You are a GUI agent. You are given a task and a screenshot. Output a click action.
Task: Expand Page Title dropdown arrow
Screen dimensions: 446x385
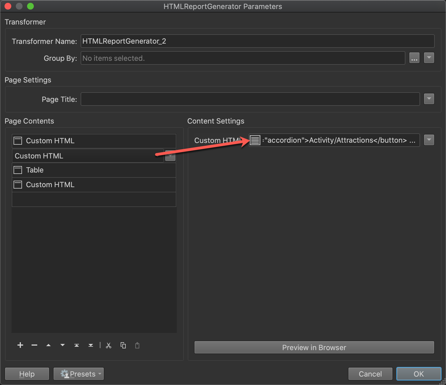click(429, 99)
